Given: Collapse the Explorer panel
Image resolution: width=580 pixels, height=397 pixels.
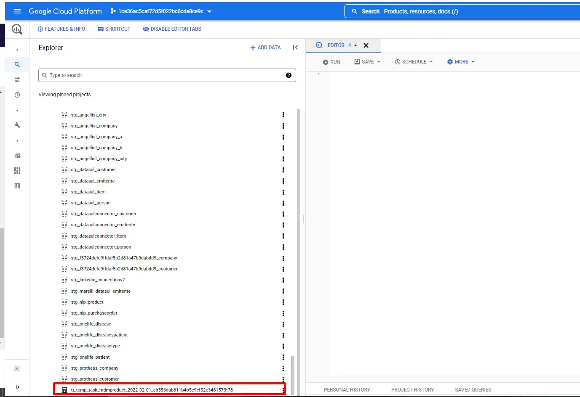Looking at the screenshot, I should click(x=295, y=48).
